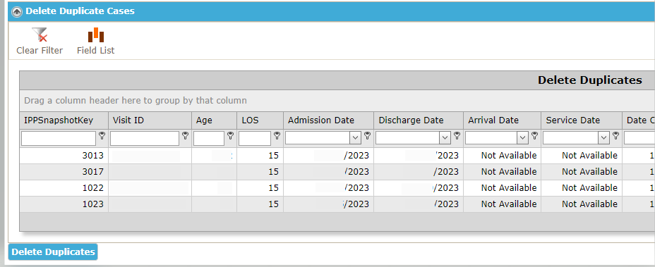Select the row with IPPSnapshotKey 3017
The width and height of the screenshot is (655, 267).
coord(337,172)
